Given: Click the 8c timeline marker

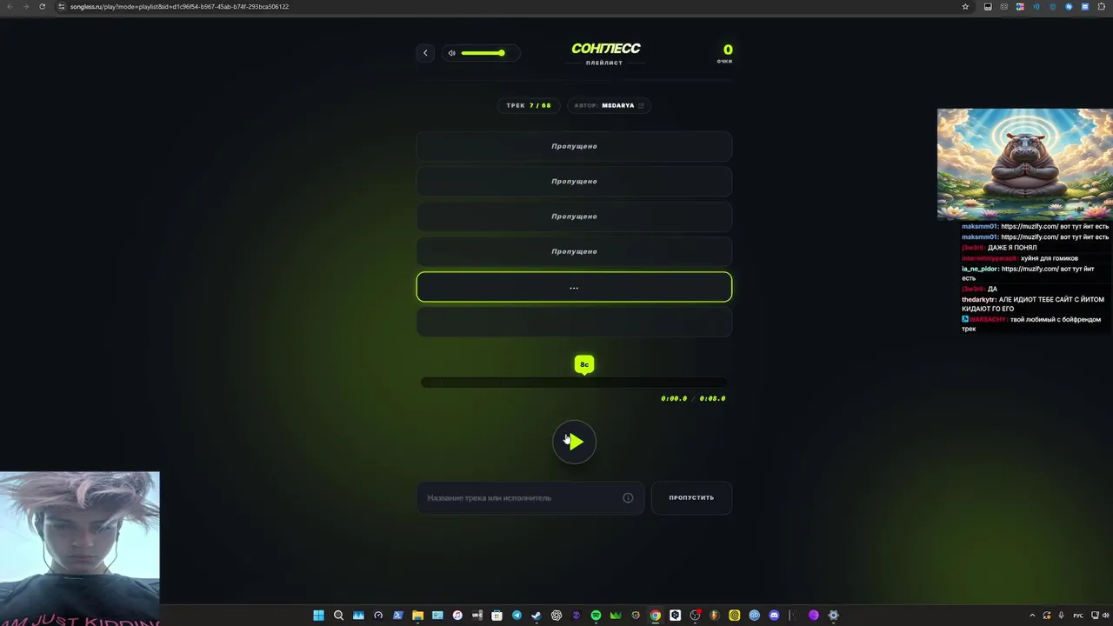Looking at the screenshot, I should [584, 364].
